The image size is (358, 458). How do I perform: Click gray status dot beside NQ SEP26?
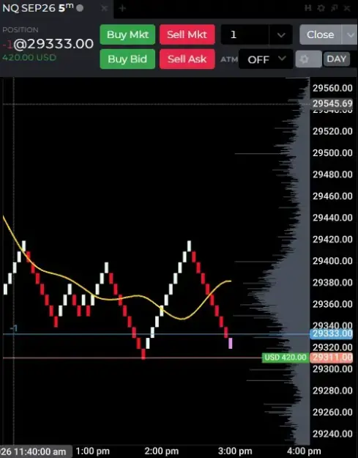80,8
